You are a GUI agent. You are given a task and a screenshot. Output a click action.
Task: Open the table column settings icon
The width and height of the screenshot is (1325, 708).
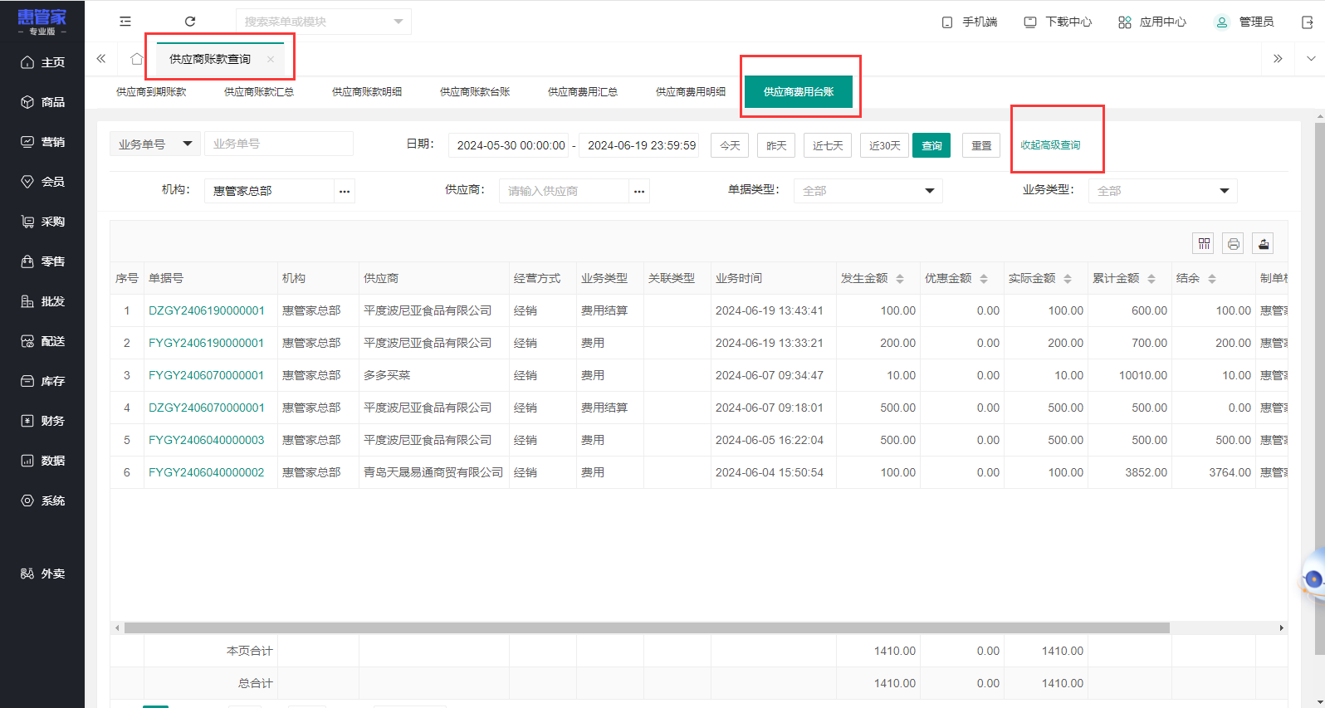1204,243
